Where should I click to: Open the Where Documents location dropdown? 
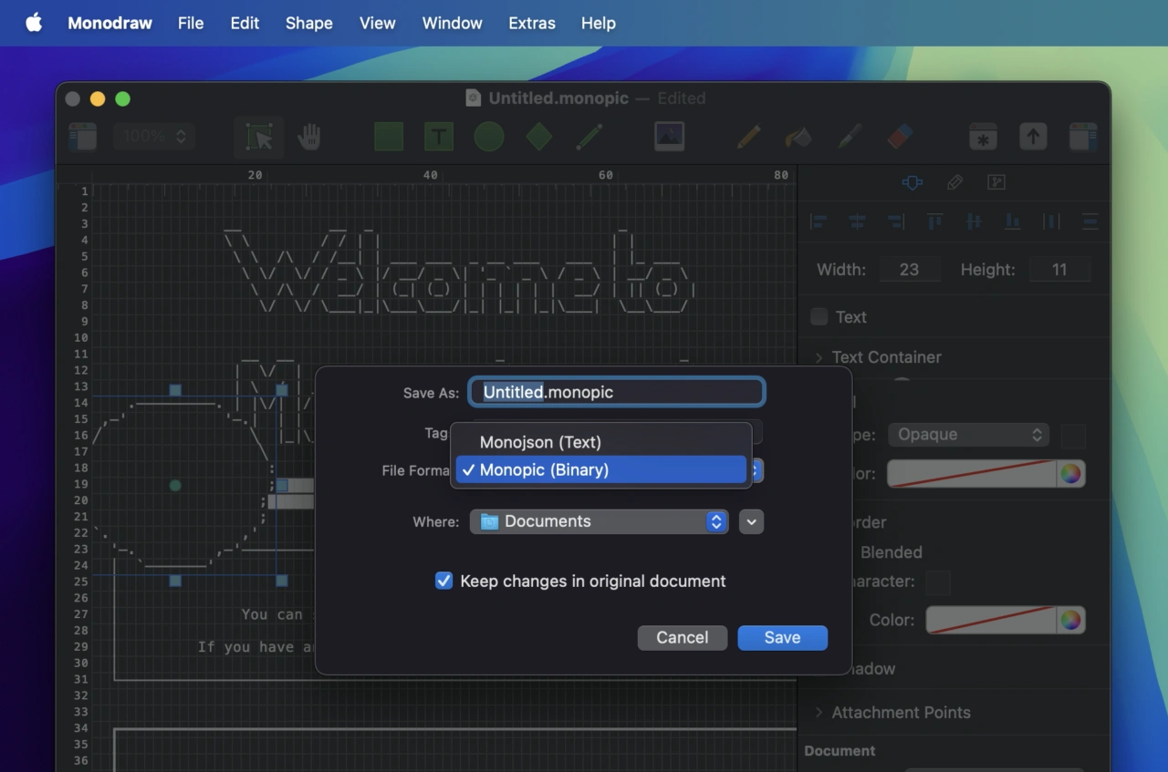click(x=599, y=521)
